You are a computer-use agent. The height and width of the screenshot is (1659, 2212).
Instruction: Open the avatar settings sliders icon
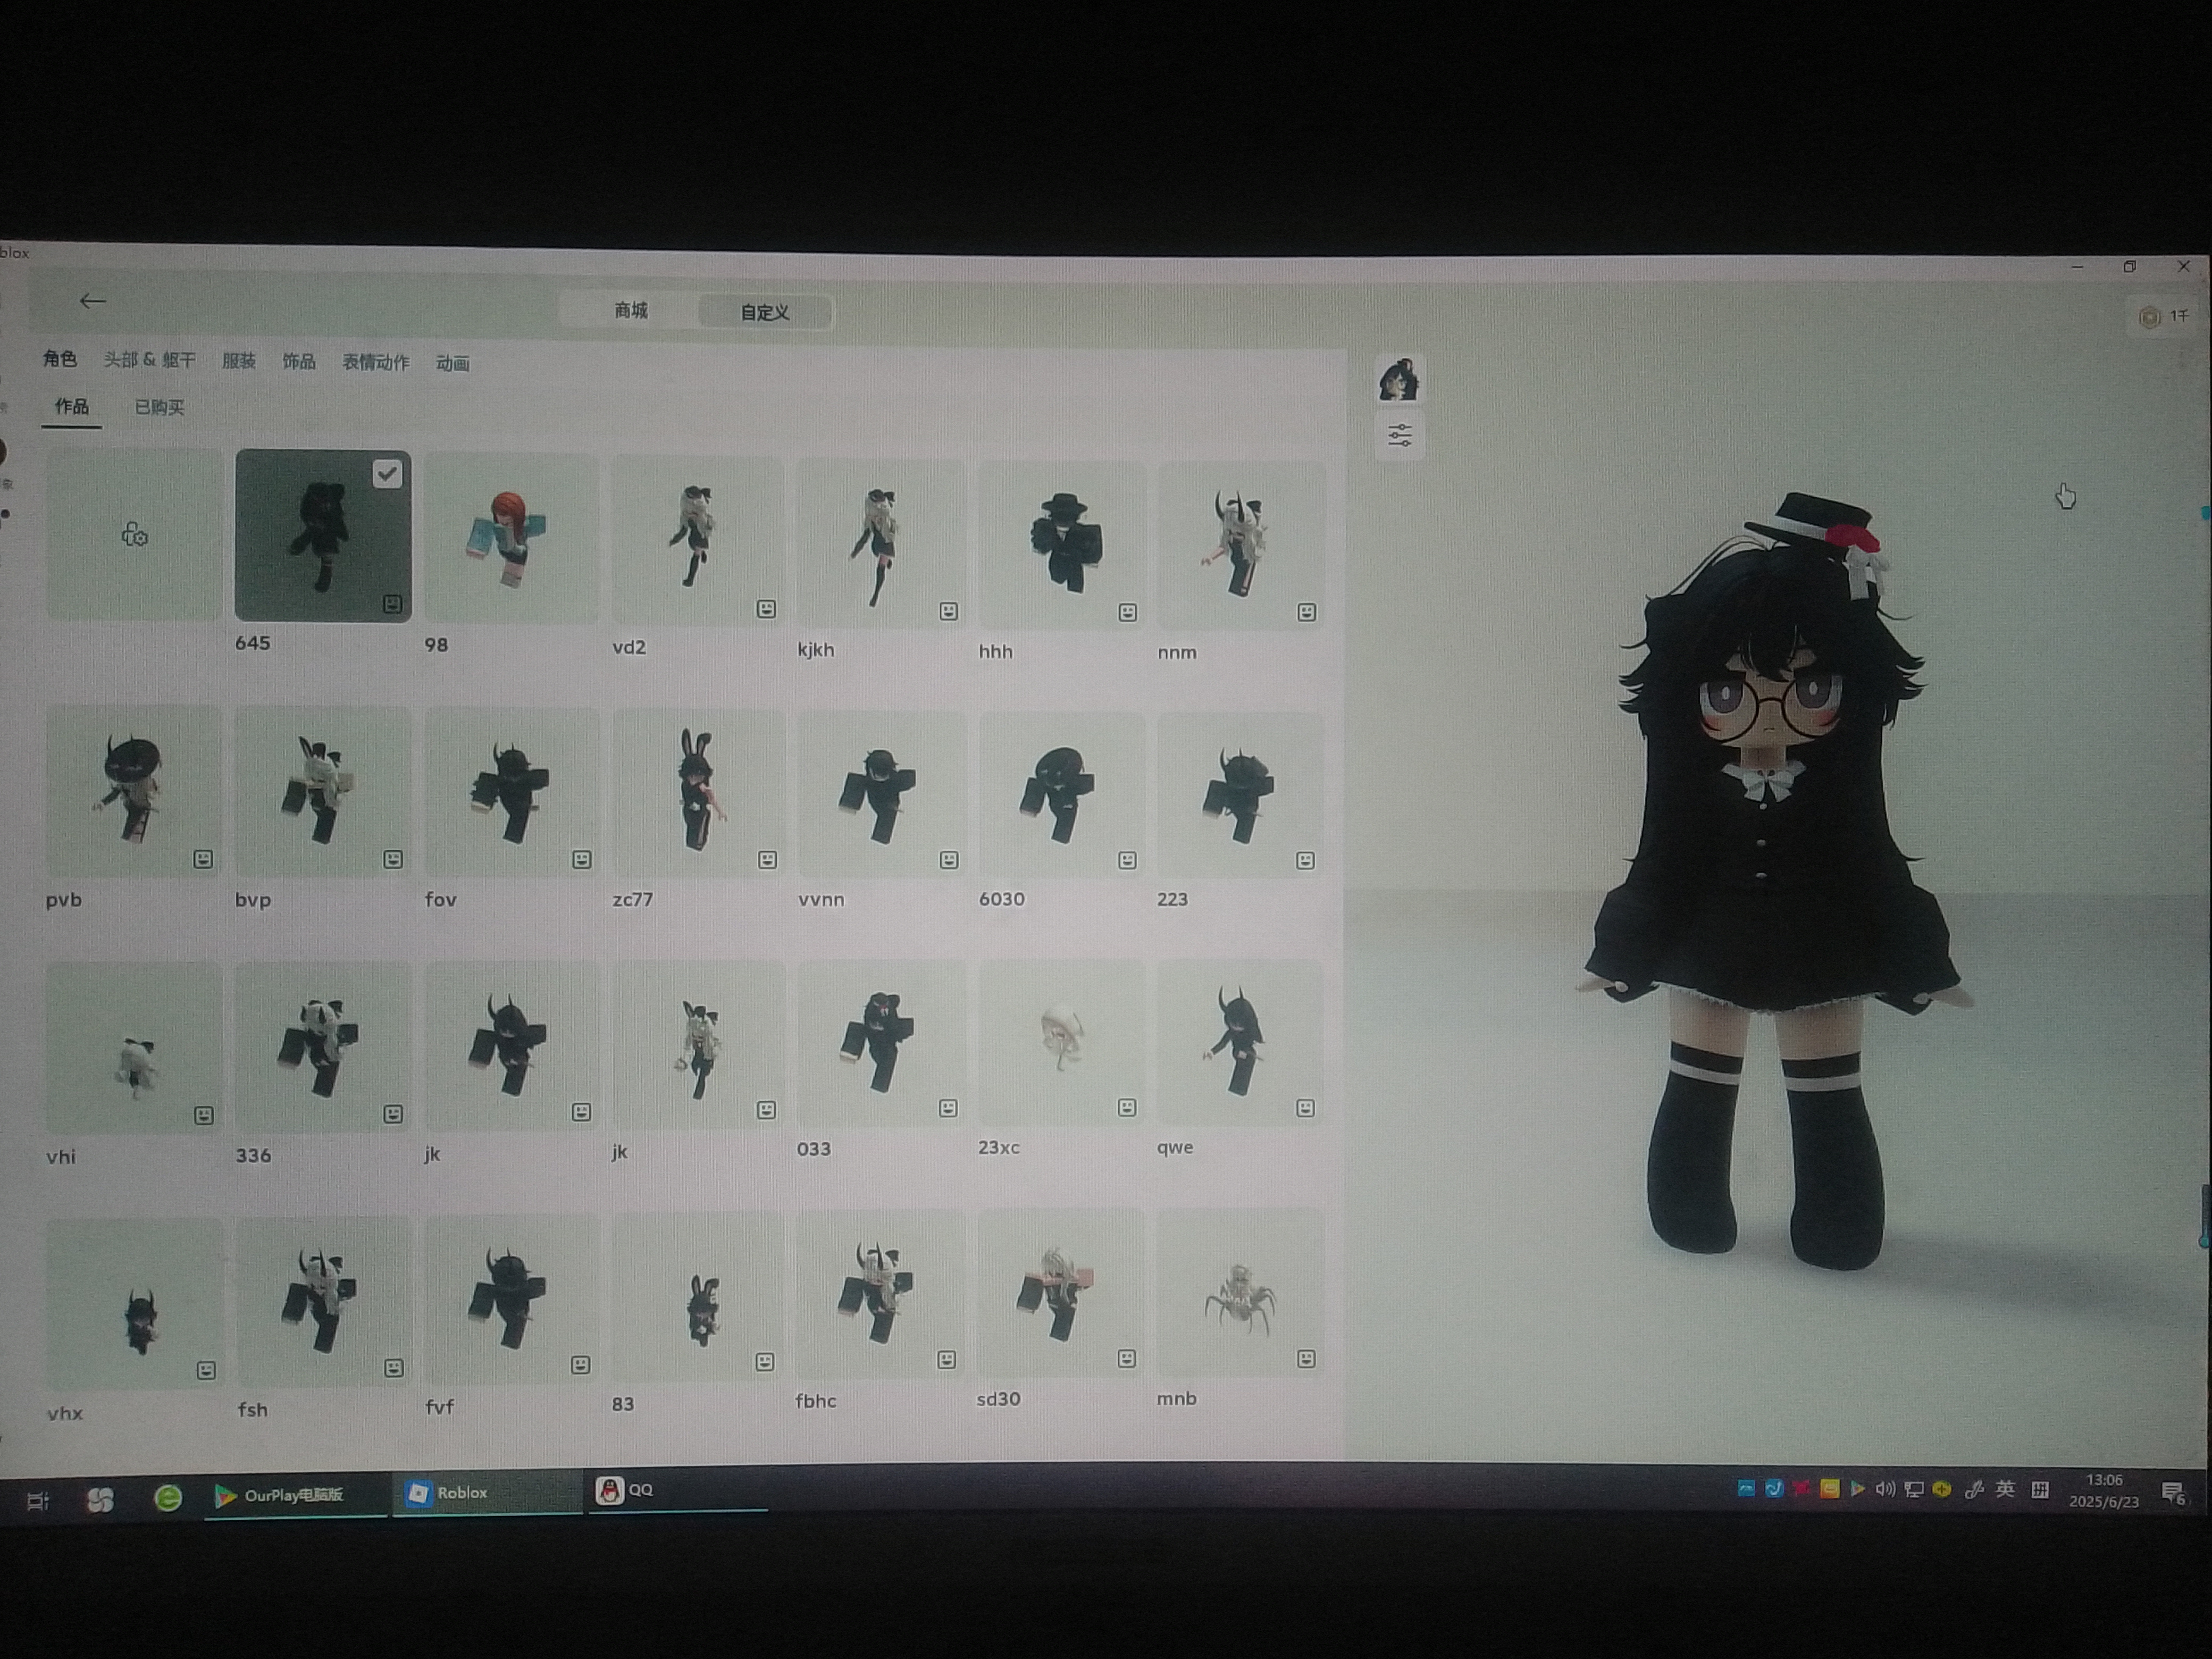click(x=1400, y=436)
